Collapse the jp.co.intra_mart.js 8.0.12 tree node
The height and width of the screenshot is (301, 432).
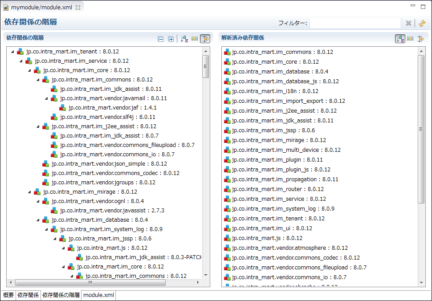63,248
